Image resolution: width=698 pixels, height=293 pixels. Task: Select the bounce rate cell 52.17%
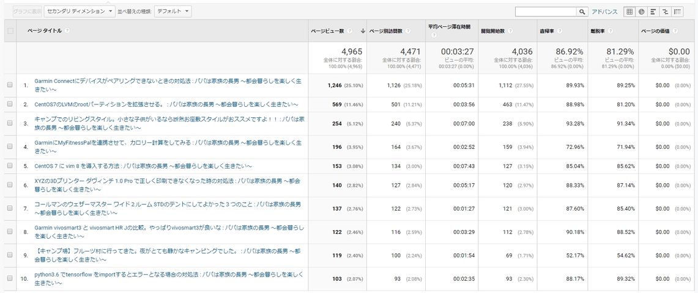(x=574, y=255)
